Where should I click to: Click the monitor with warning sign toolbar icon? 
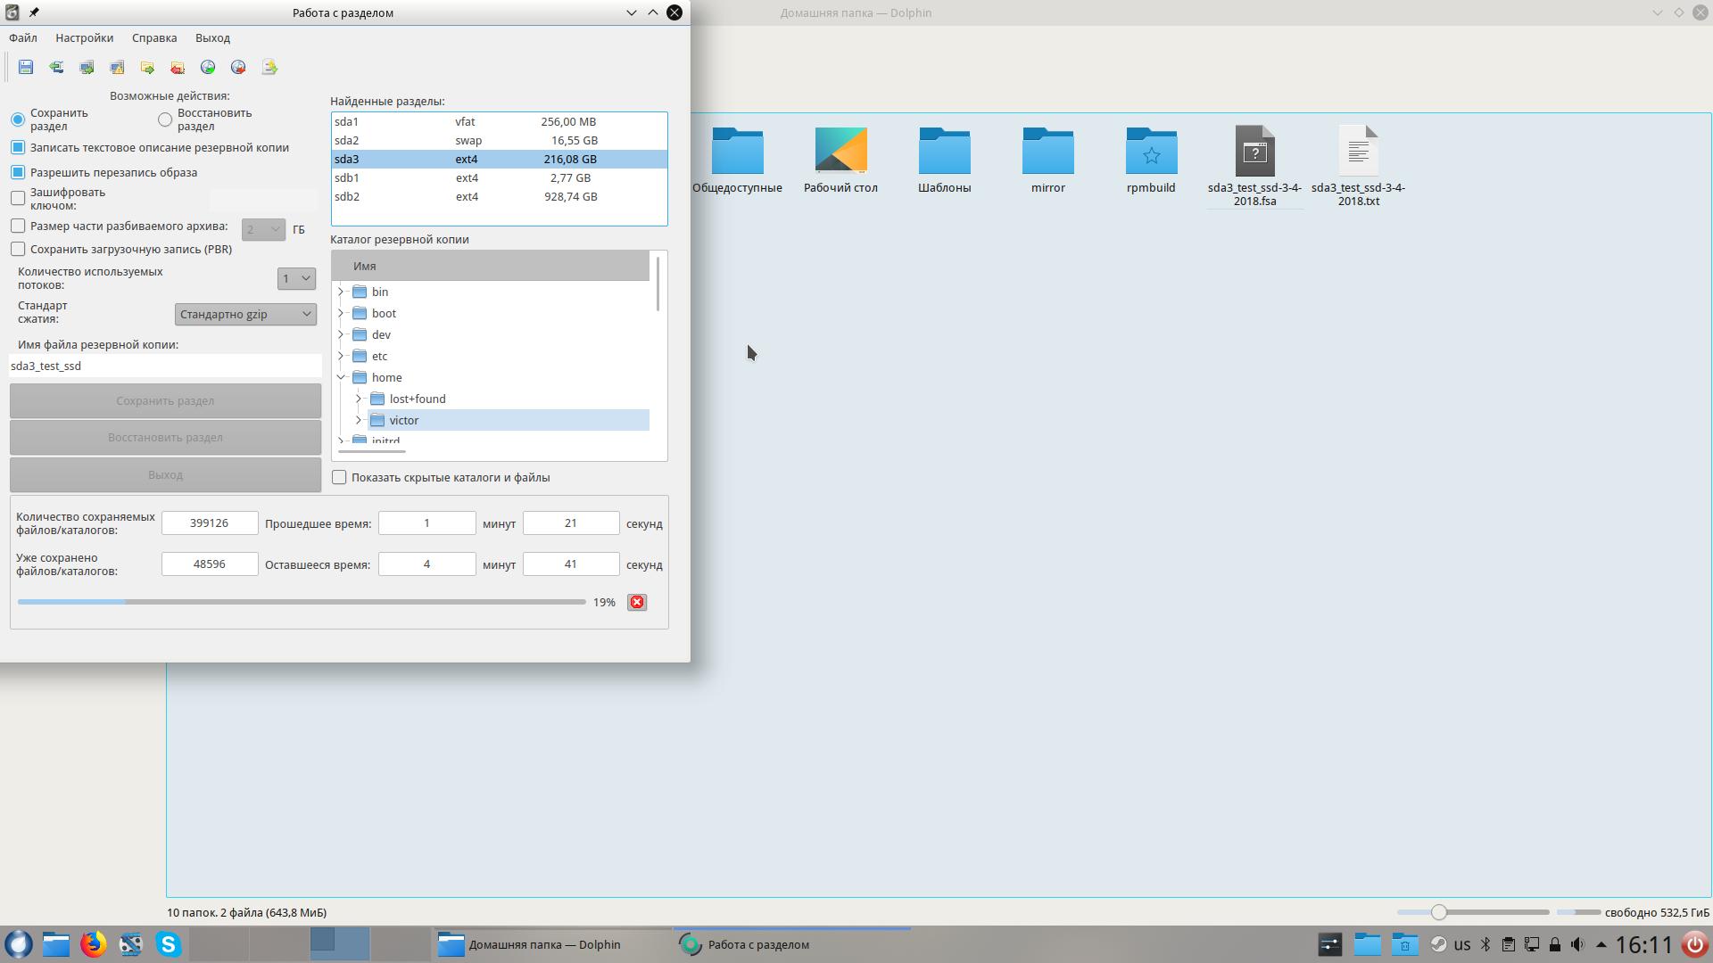(x=117, y=67)
